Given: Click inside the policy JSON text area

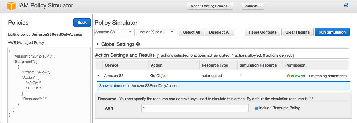Looking at the screenshot, I should coord(49,85).
